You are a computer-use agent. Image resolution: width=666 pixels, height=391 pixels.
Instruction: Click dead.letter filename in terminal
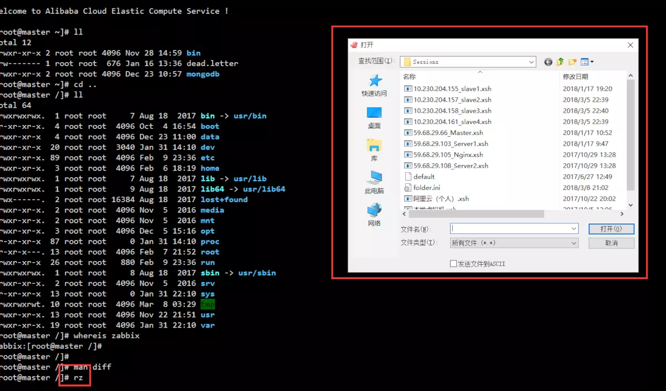[x=212, y=63]
